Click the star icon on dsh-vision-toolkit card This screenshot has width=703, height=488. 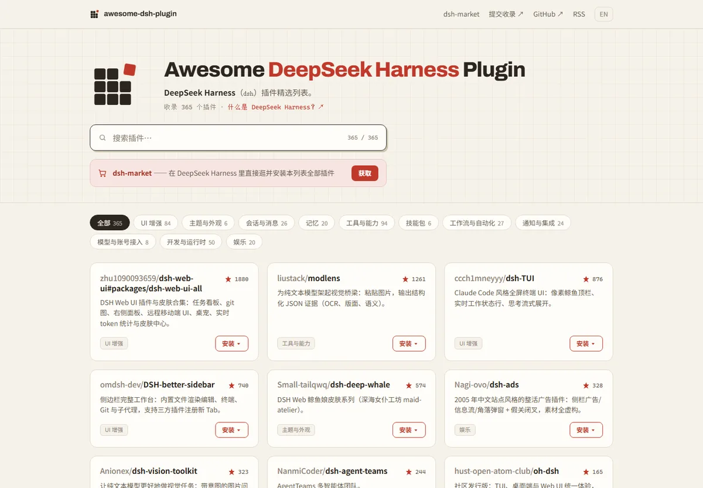[232, 472]
